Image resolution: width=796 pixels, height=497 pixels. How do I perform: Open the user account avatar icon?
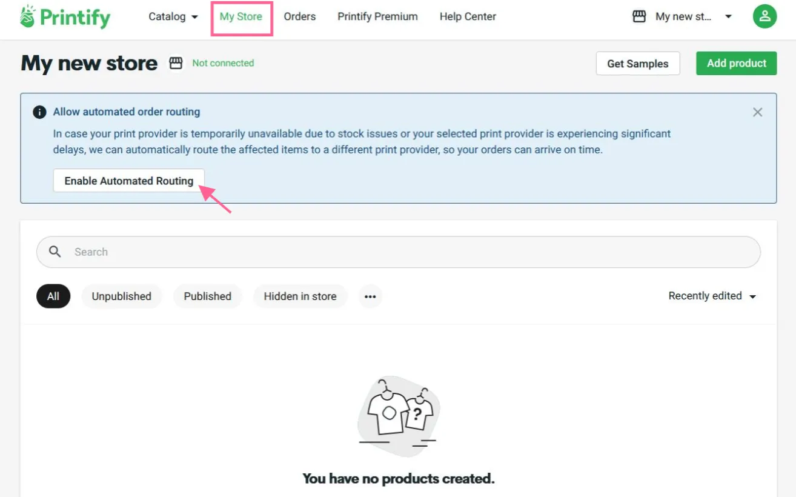coord(764,16)
